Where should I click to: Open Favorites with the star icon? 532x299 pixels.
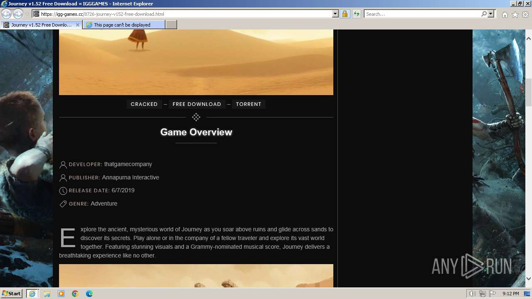pos(515,15)
